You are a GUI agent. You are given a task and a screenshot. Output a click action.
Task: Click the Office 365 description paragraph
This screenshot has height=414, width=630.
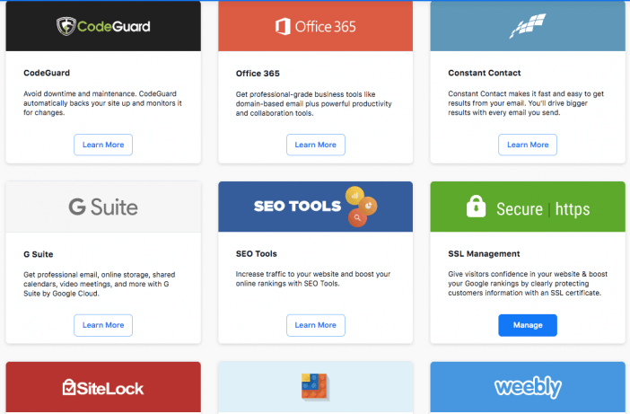coord(313,103)
